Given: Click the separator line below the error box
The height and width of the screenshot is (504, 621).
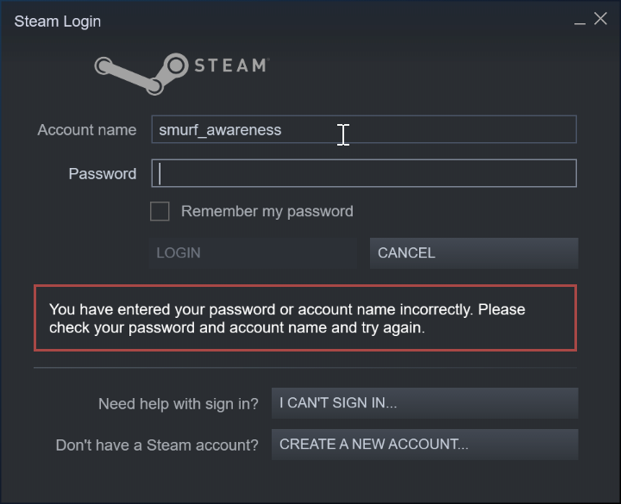Looking at the screenshot, I should 304,368.
